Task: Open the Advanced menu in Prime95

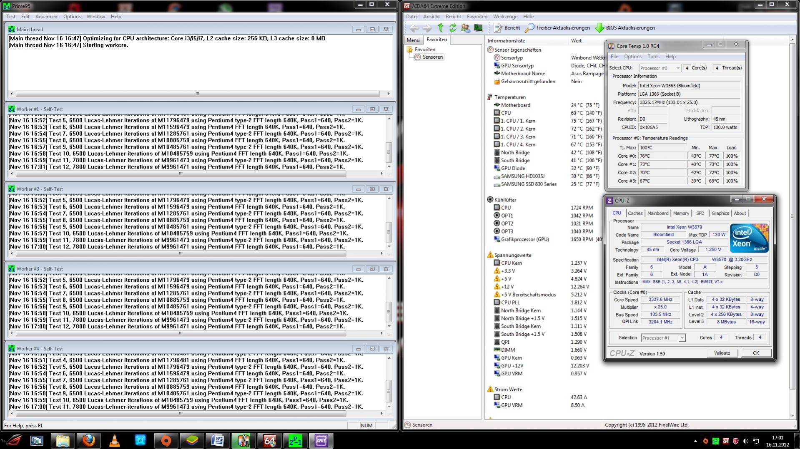Action: click(x=46, y=17)
